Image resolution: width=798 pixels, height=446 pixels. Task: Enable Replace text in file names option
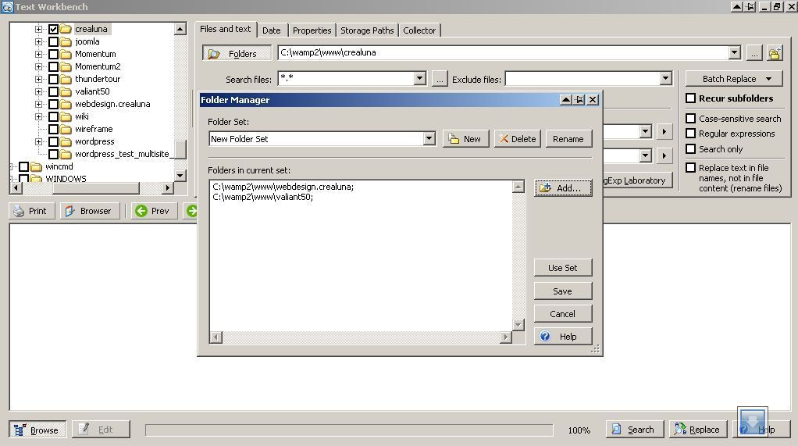pos(690,167)
